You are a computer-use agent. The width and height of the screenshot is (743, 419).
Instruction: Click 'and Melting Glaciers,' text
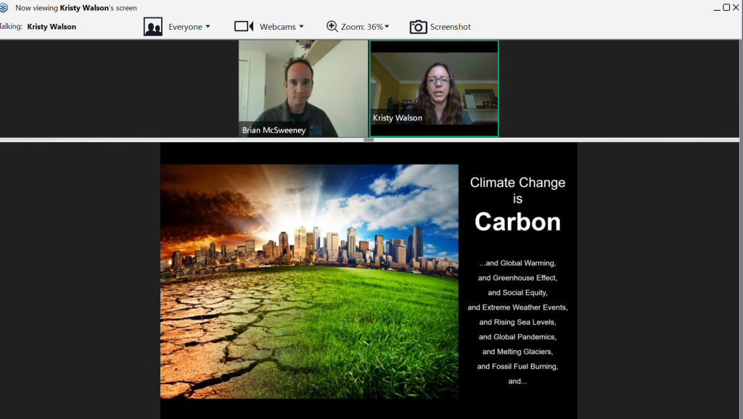517,352
